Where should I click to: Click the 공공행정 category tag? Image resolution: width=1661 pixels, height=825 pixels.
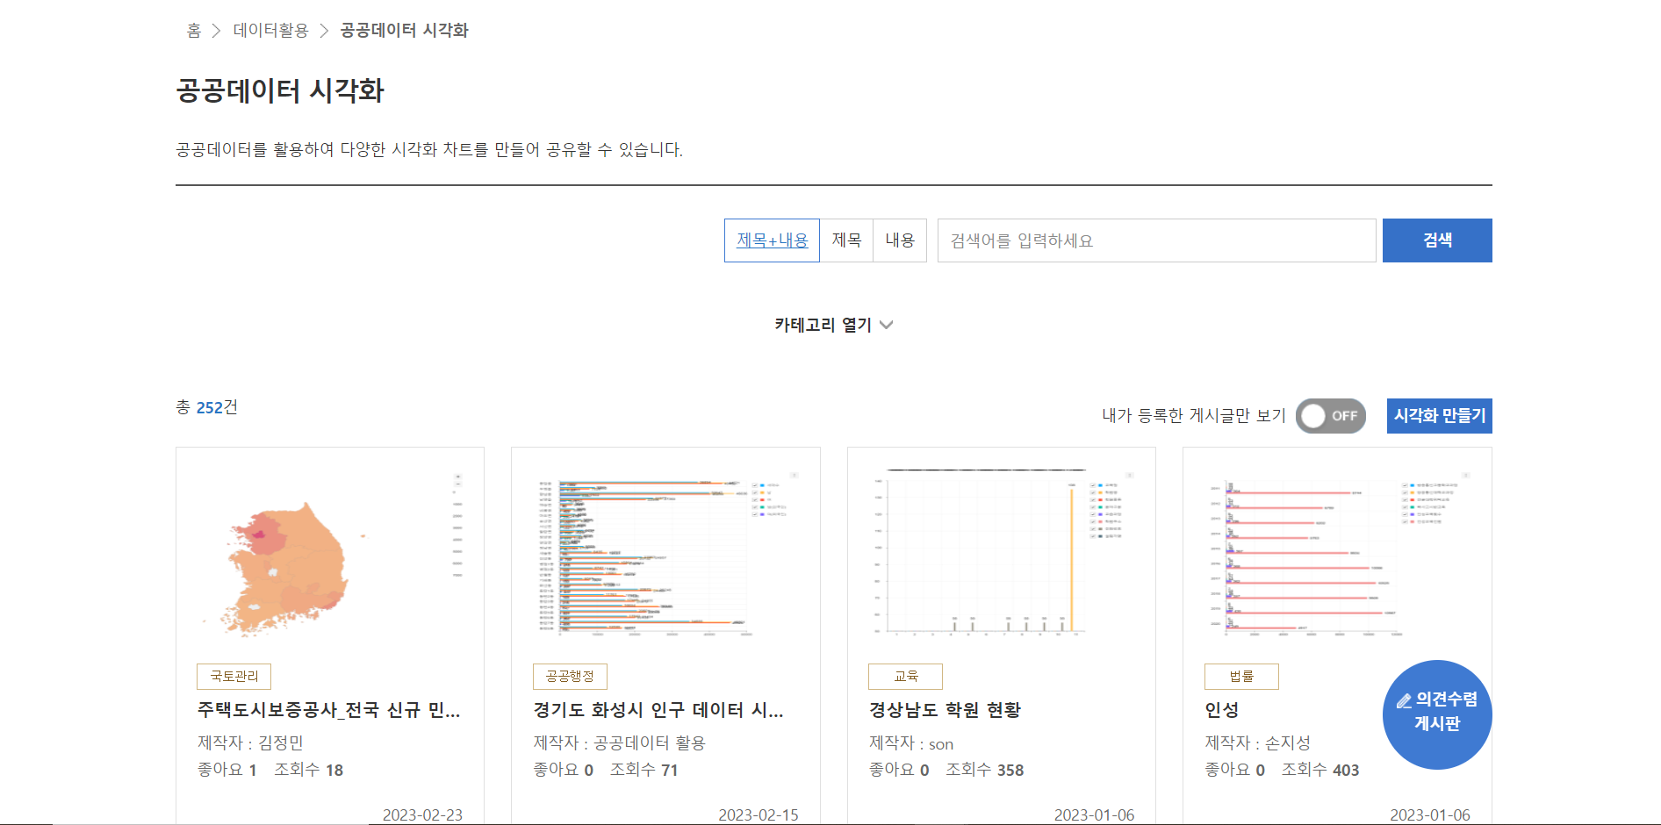pyautogui.click(x=570, y=677)
